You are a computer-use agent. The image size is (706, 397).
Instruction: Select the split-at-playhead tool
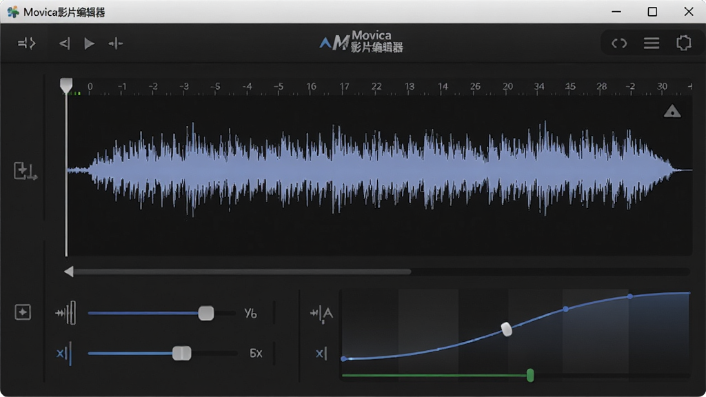point(115,43)
